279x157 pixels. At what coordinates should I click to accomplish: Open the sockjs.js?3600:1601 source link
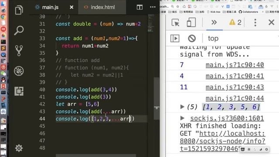point(227,118)
